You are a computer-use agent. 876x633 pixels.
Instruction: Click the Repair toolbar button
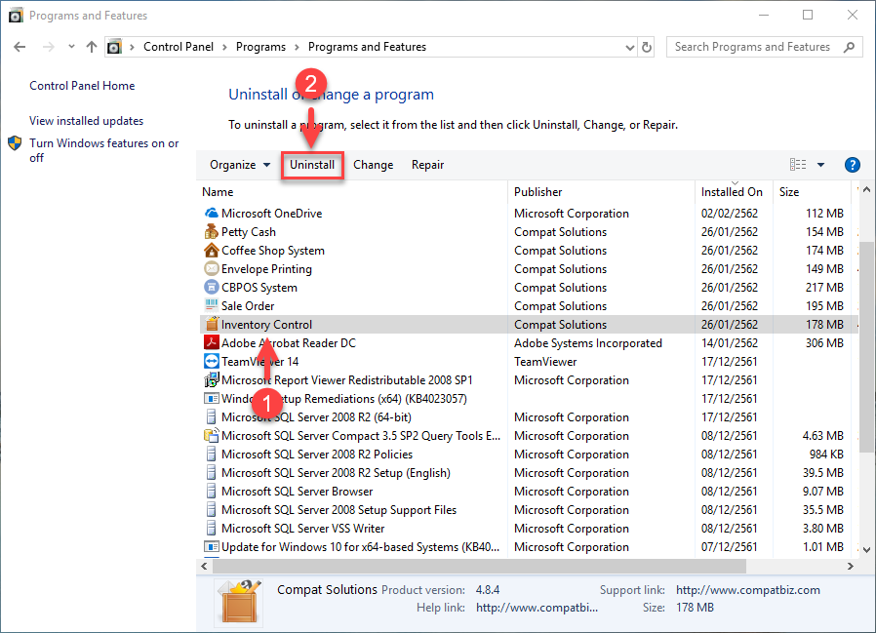tap(427, 165)
